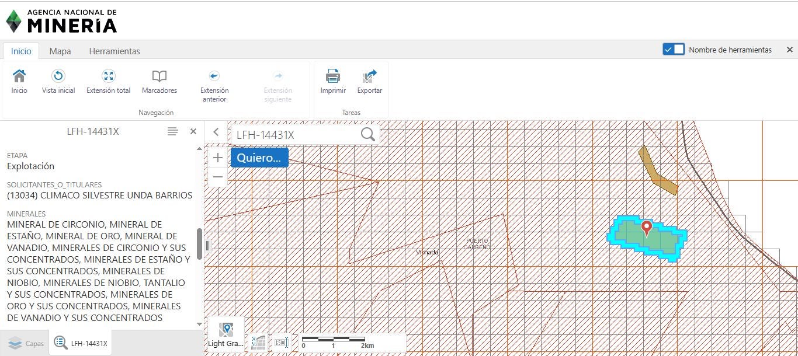Click the LFH-14431X search input field
The image size is (798, 356).
tap(295, 135)
